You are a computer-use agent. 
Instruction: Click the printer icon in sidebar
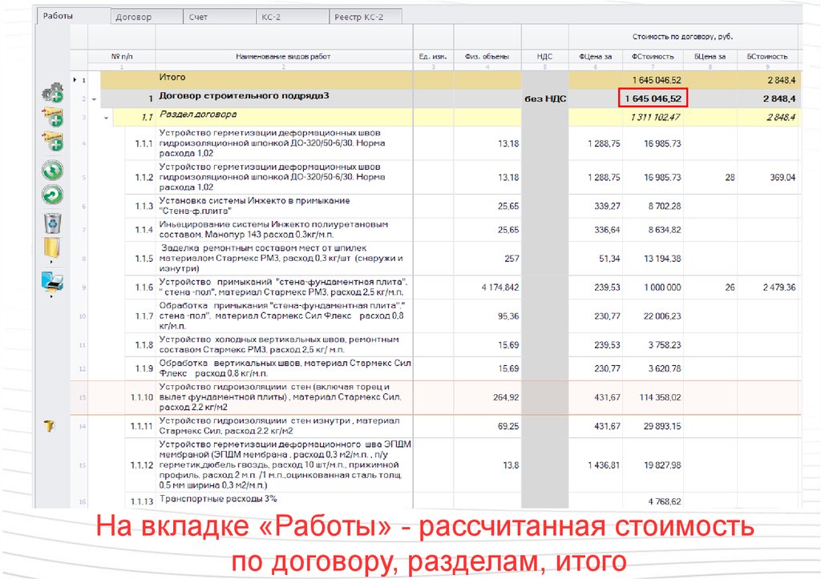(52, 281)
